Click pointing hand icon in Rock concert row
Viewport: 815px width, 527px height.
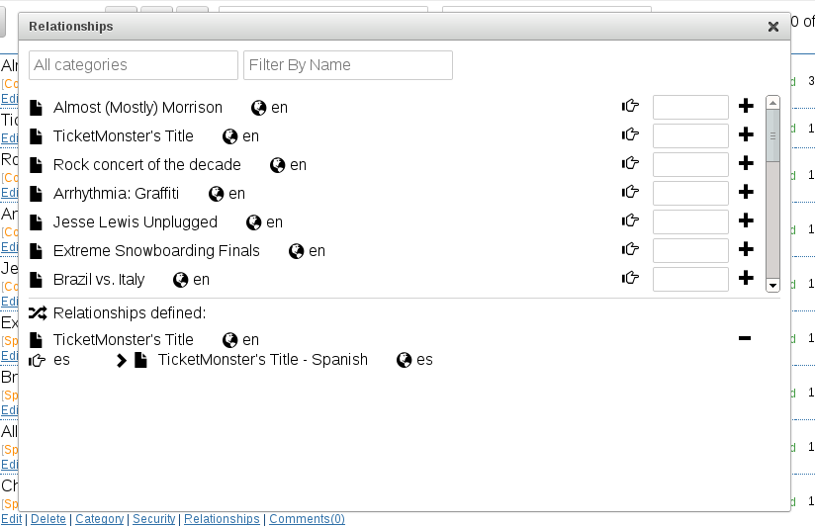click(x=630, y=163)
